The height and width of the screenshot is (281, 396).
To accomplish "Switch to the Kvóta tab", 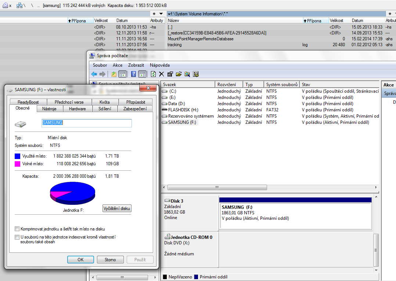I will [105, 102].
